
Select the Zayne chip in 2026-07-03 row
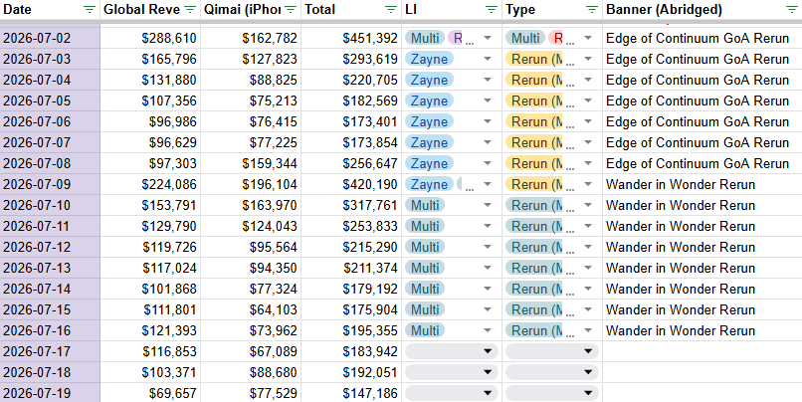(429, 60)
